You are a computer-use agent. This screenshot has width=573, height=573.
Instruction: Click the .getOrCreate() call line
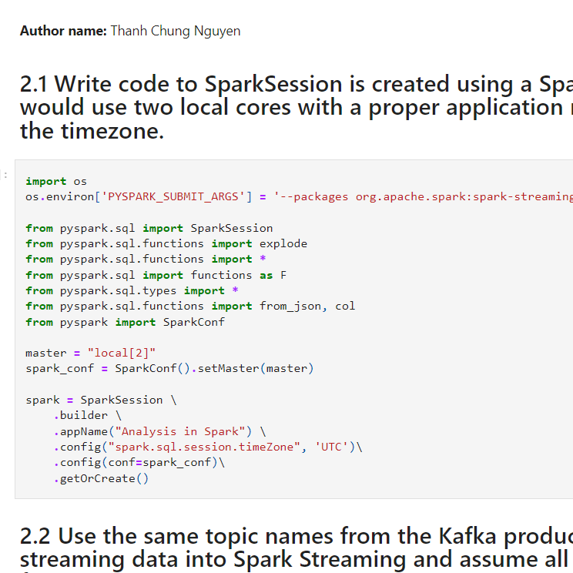click(x=101, y=478)
